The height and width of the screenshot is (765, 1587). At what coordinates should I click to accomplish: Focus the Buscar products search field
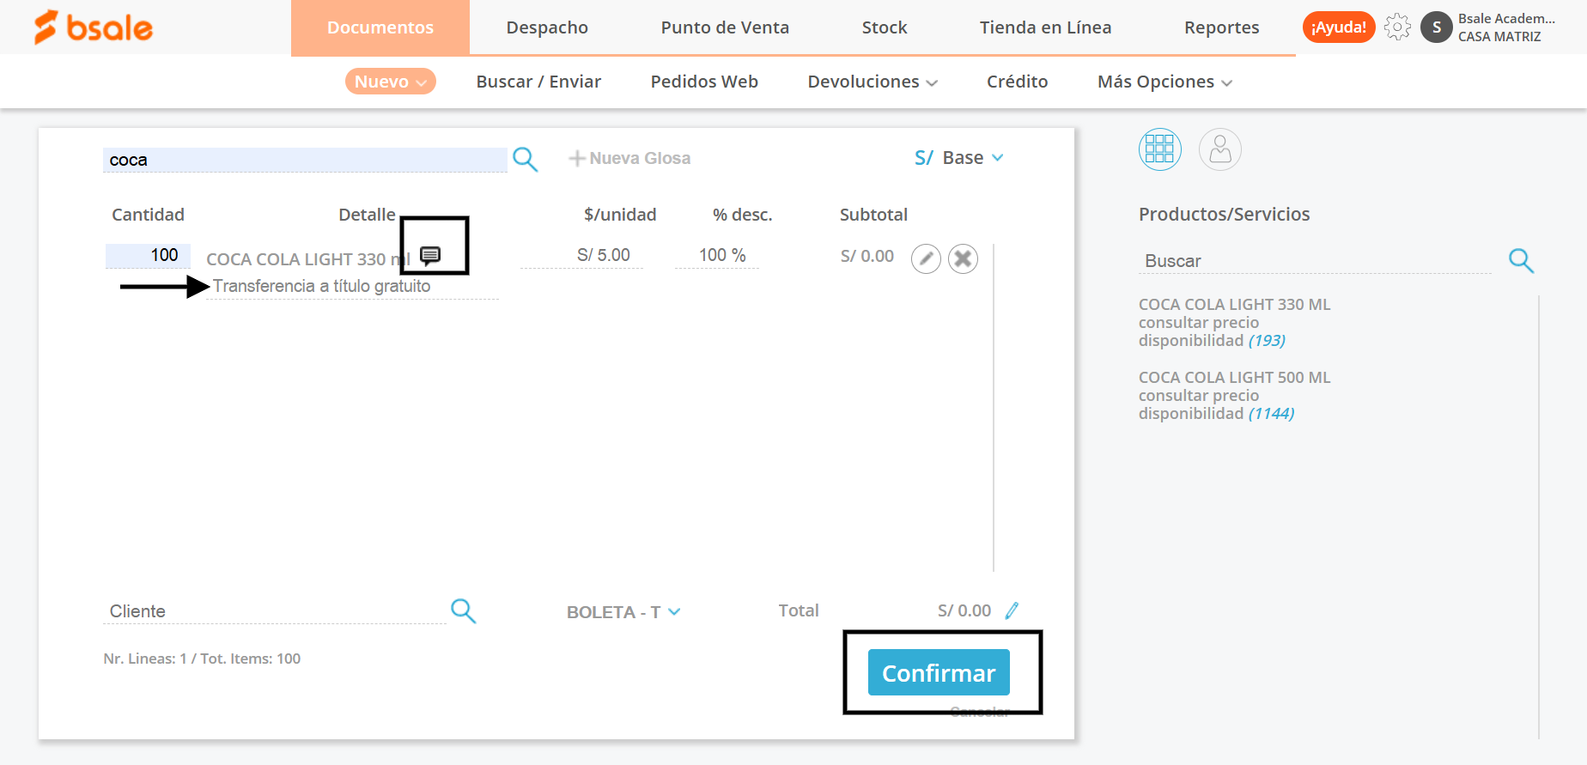[1315, 260]
